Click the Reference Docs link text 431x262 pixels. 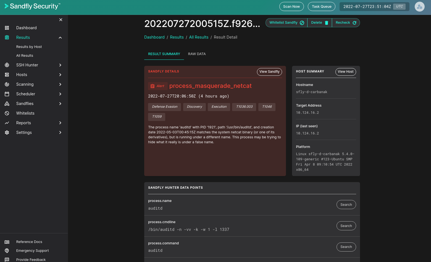[29, 242]
